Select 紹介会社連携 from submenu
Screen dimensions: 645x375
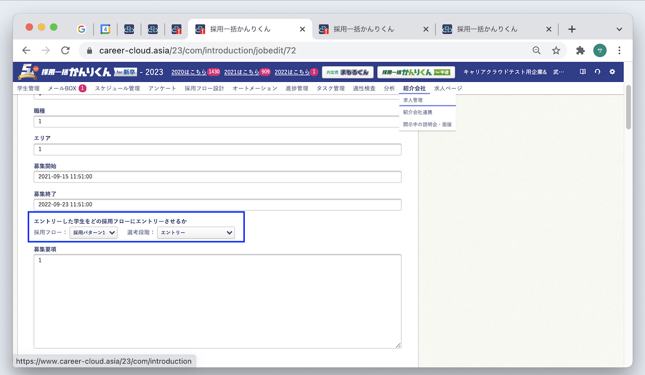[417, 112]
